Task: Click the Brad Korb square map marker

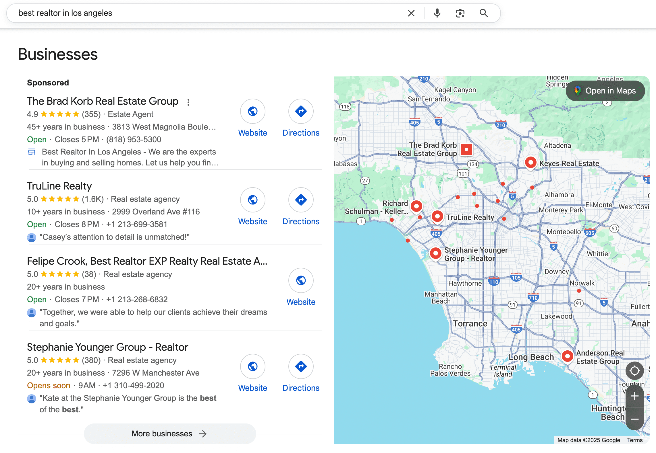Action: tap(466, 149)
